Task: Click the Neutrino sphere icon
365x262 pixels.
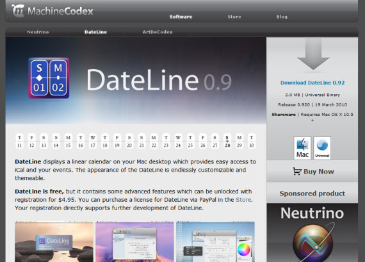Action: click(312, 243)
